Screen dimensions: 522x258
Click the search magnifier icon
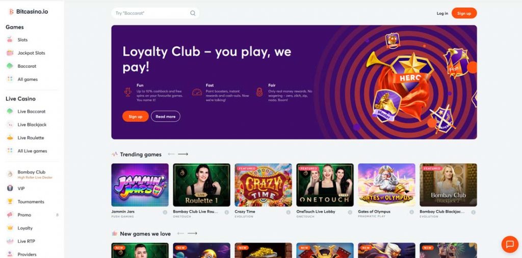pyautogui.click(x=193, y=13)
